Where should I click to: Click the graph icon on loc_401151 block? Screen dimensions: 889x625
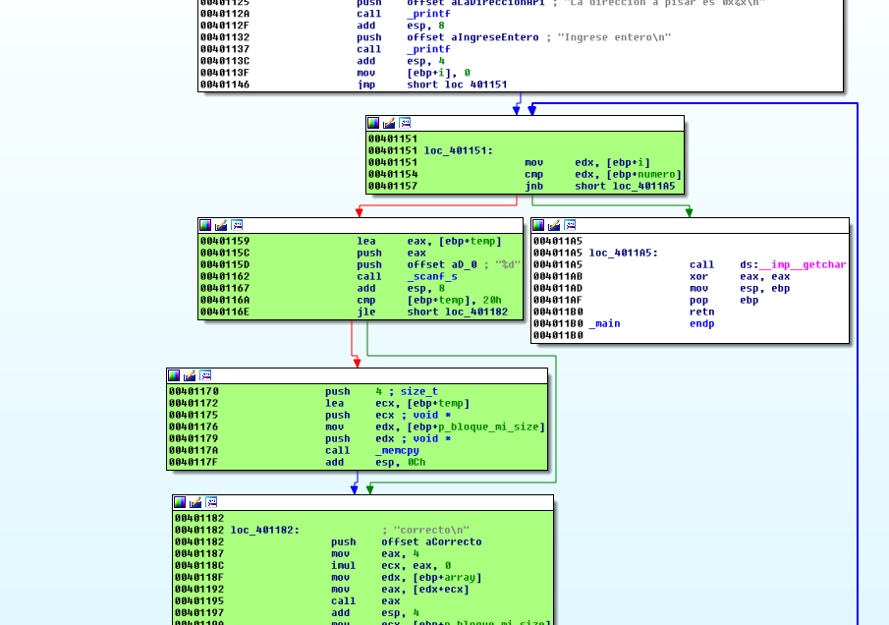click(x=405, y=123)
